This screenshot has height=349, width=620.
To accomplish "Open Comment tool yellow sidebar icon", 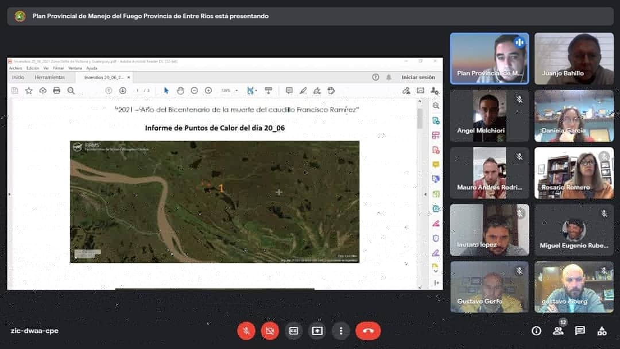I will coord(436,164).
